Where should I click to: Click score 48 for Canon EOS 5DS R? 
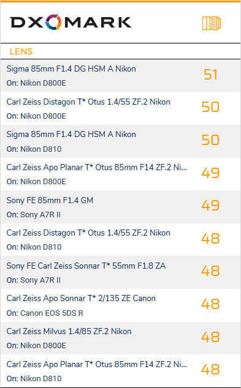pyautogui.click(x=210, y=304)
